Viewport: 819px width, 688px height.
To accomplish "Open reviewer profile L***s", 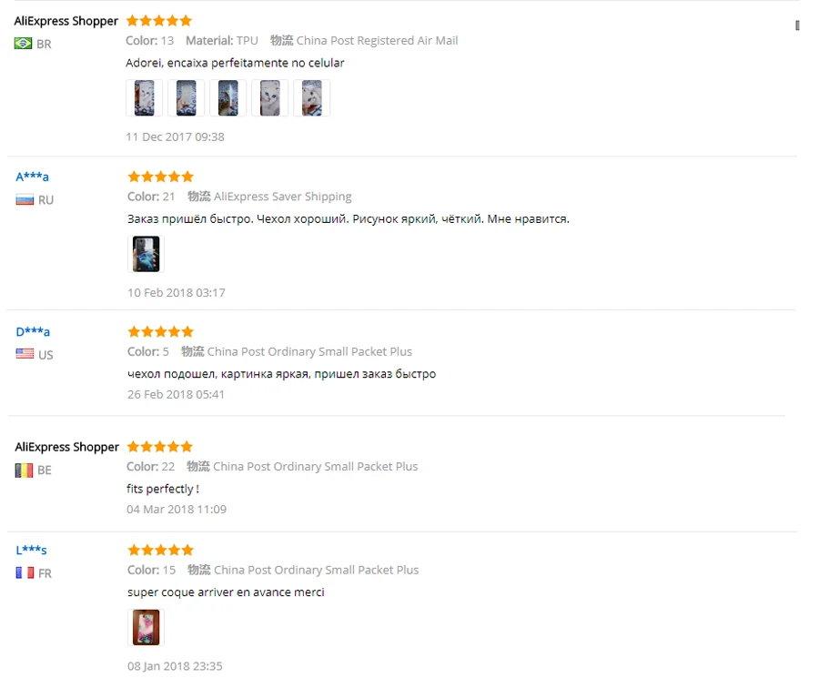I will pos(31,550).
